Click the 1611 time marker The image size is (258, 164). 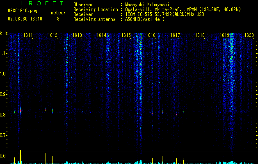point(28,35)
